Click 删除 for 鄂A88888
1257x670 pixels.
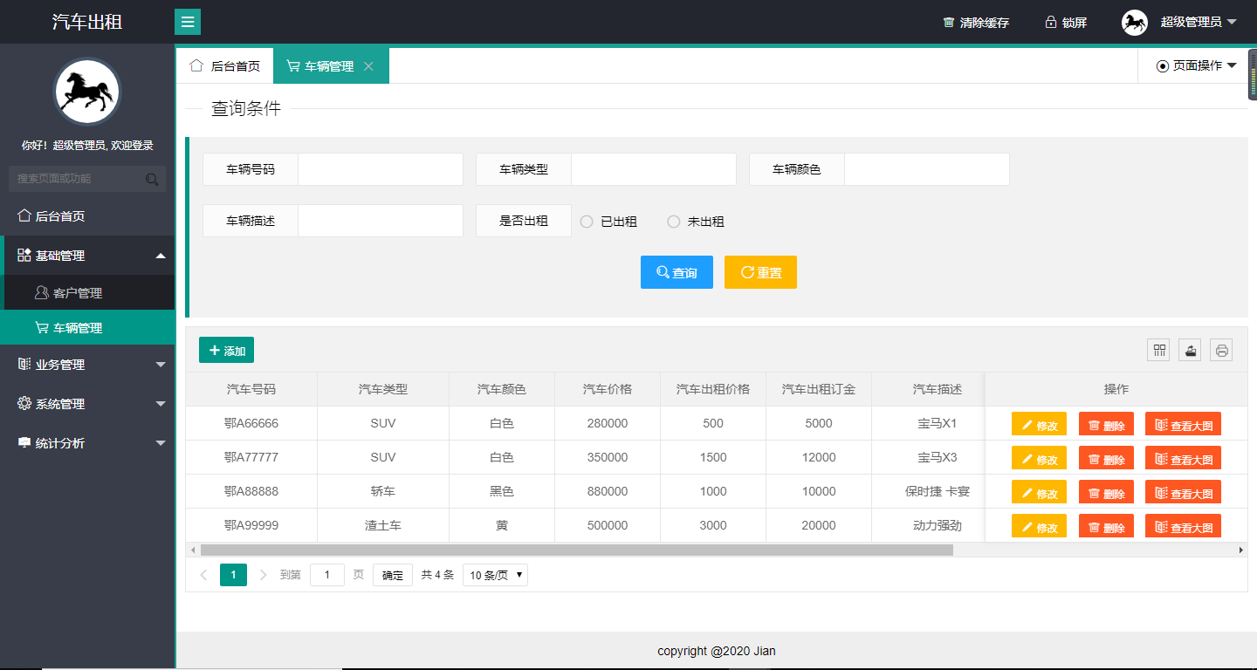point(1106,492)
